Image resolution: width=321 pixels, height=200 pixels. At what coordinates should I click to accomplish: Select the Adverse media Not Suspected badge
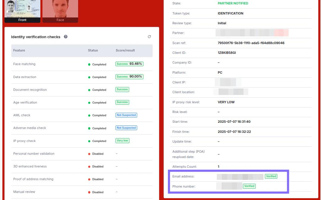tap(126, 128)
